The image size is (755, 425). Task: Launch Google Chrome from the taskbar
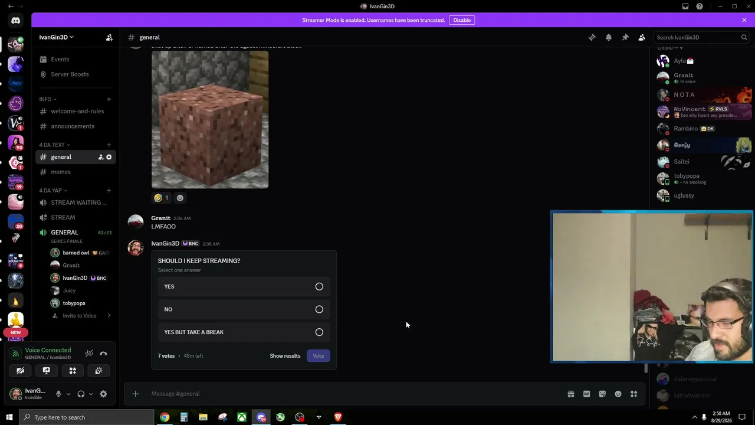pyautogui.click(x=165, y=417)
